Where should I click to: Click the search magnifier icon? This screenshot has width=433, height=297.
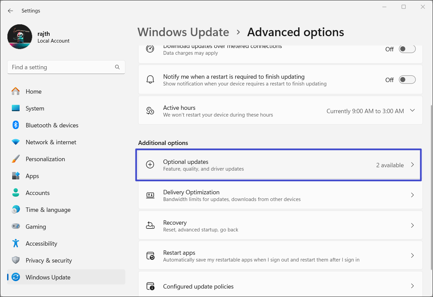pos(117,67)
